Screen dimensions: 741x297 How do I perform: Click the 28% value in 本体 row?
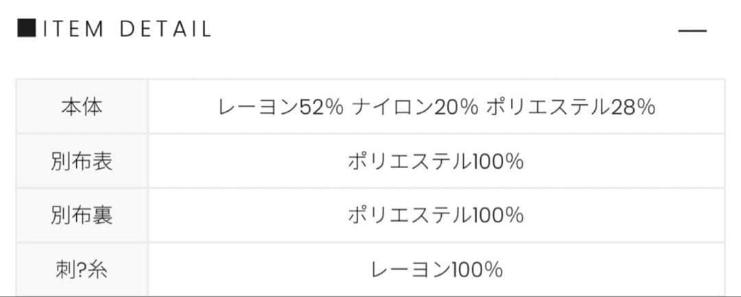click(631, 108)
